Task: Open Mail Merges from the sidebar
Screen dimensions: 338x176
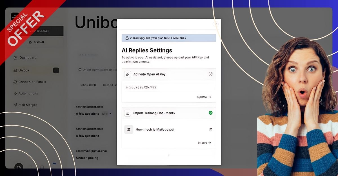Action: pyautogui.click(x=25, y=105)
